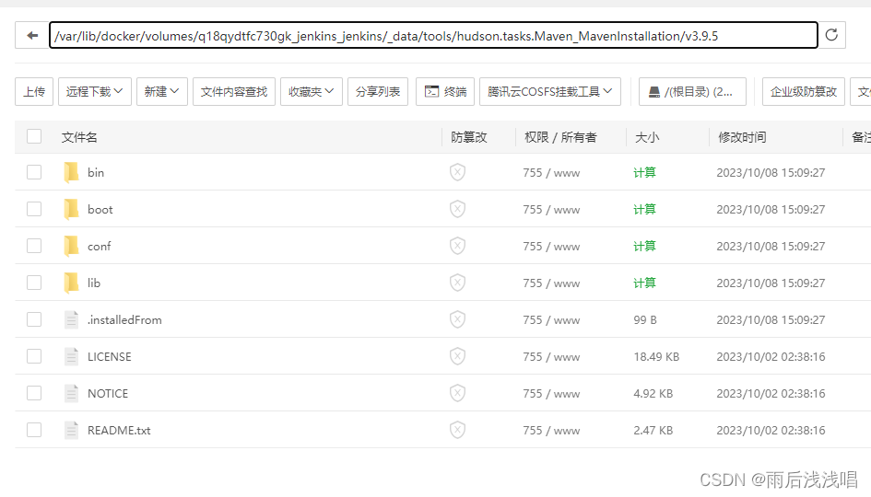Click 755 / www permission for bin
The image size is (871, 497).
551,172
